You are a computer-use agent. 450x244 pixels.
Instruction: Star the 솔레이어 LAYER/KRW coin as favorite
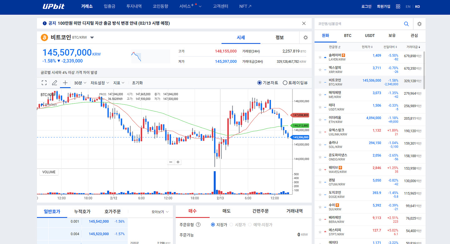click(x=320, y=57)
